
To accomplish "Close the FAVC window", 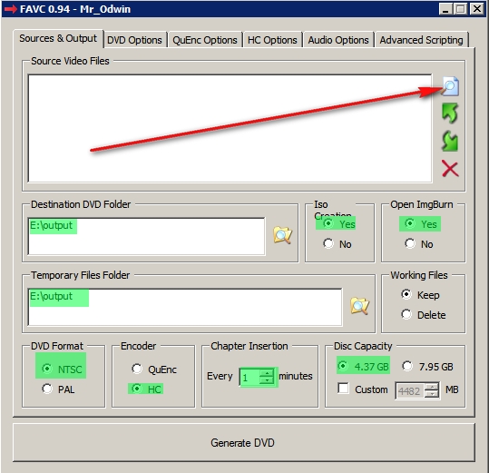I will coord(477,9).
